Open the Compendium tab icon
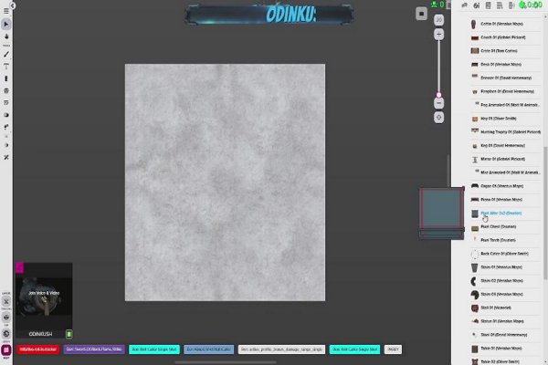Viewport: 548px width, 365px height. (500, 5)
